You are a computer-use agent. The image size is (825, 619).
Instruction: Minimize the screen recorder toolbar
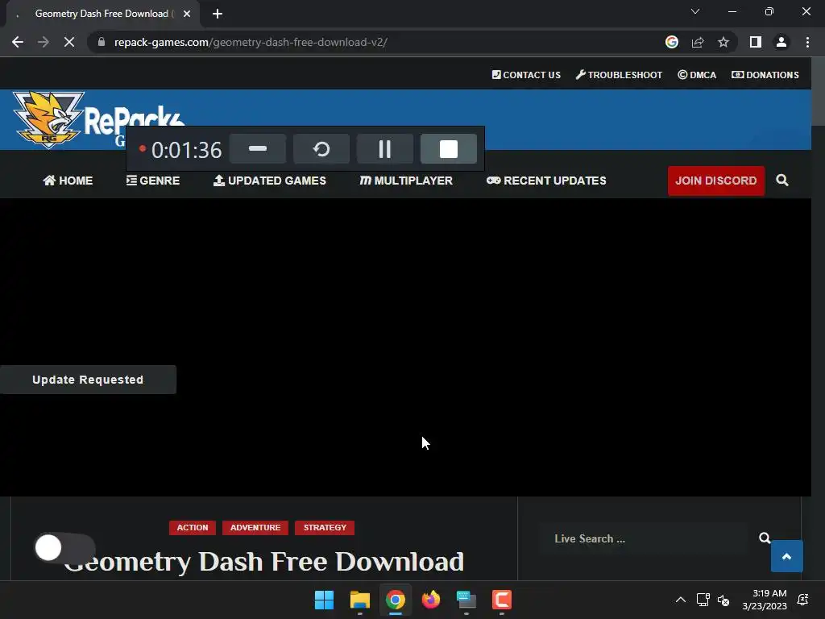click(x=258, y=149)
